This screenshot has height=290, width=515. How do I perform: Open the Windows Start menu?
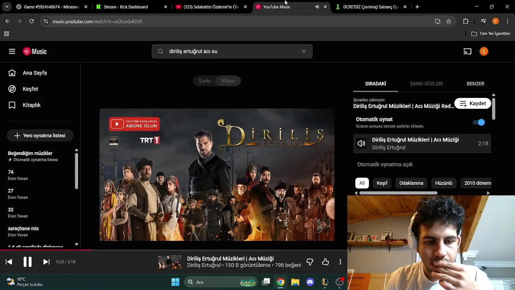pos(175,282)
